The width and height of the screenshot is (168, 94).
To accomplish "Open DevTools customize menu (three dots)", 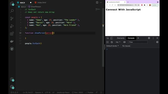I will 153,38.
